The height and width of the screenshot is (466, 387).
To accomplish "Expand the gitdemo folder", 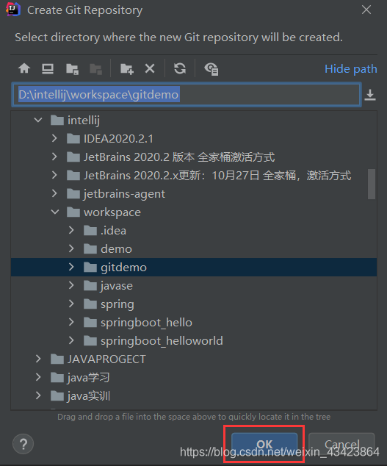I will [71, 267].
